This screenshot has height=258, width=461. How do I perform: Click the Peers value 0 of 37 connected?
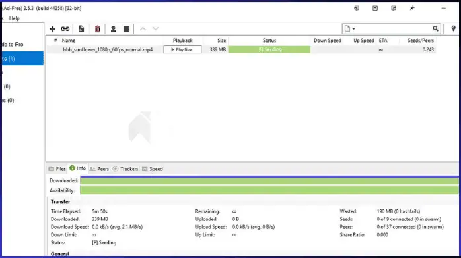[410, 227]
